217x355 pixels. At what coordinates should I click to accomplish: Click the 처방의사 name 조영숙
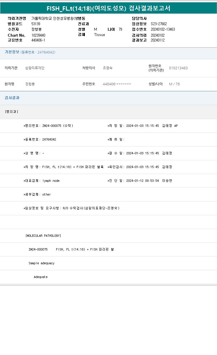(x=108, y=68)
